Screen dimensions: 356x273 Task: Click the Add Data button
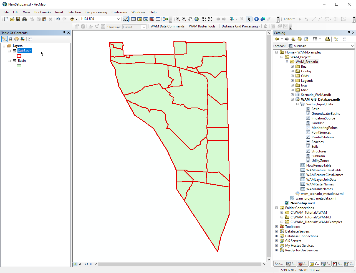pos(72,19)
